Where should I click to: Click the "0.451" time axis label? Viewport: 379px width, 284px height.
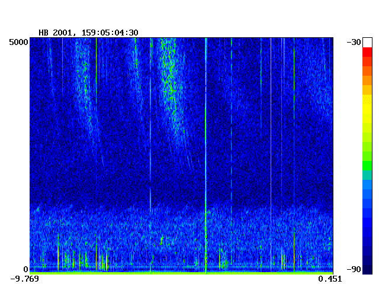(330, 279)
